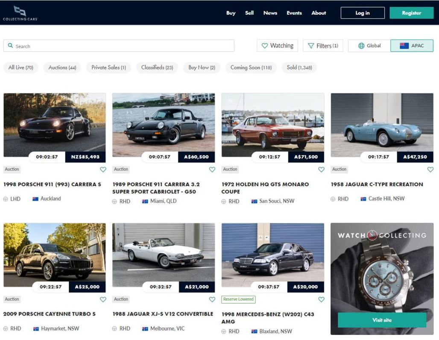The image size is (439, 340).
Task: Click the A$21,000 bid price
Action: point(196,287)
